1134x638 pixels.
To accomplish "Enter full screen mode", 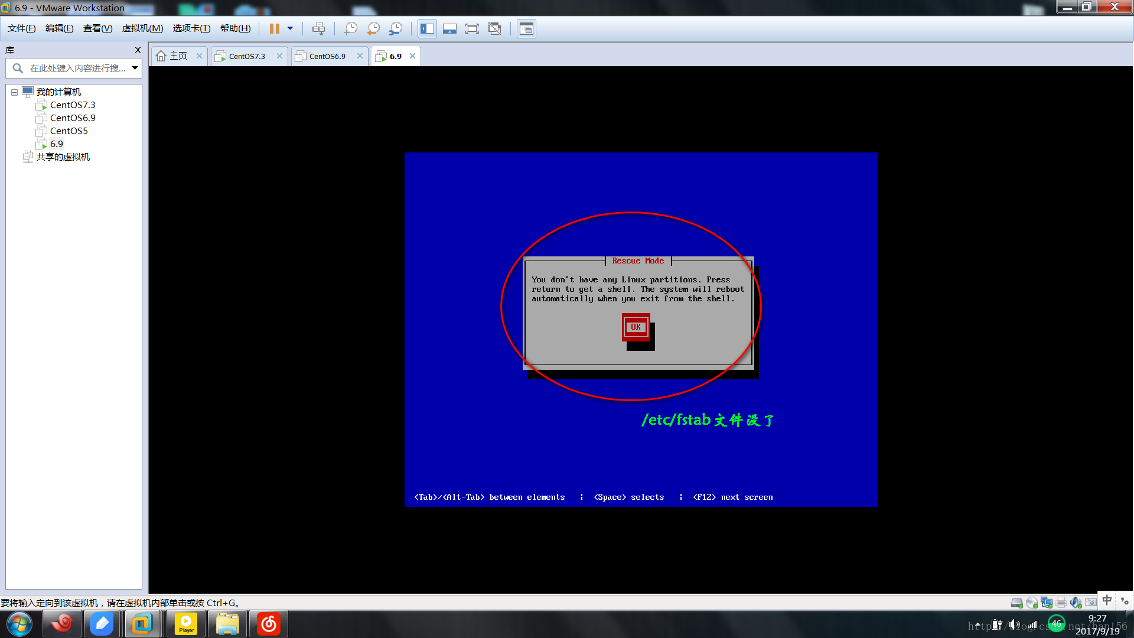I will point(472,28).
